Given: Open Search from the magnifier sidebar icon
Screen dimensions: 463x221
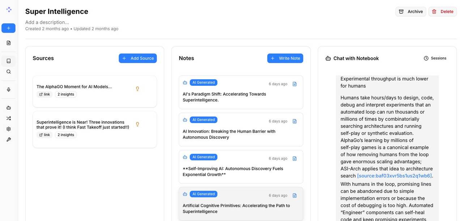Looking at the screenshot, I should coord(9,72).
